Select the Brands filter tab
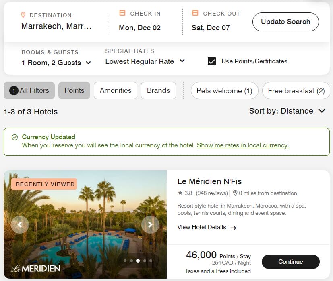The width and height of the screenshot is (333, 281). 158,90
